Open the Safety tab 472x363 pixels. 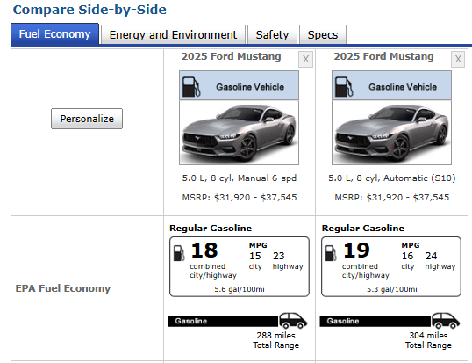tap(272, 34)
